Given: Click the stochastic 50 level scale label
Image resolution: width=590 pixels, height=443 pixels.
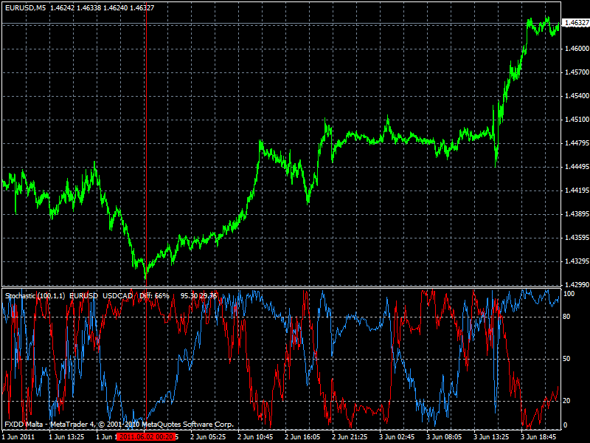Looking at the screenshot, I should [x=568, y=359].
